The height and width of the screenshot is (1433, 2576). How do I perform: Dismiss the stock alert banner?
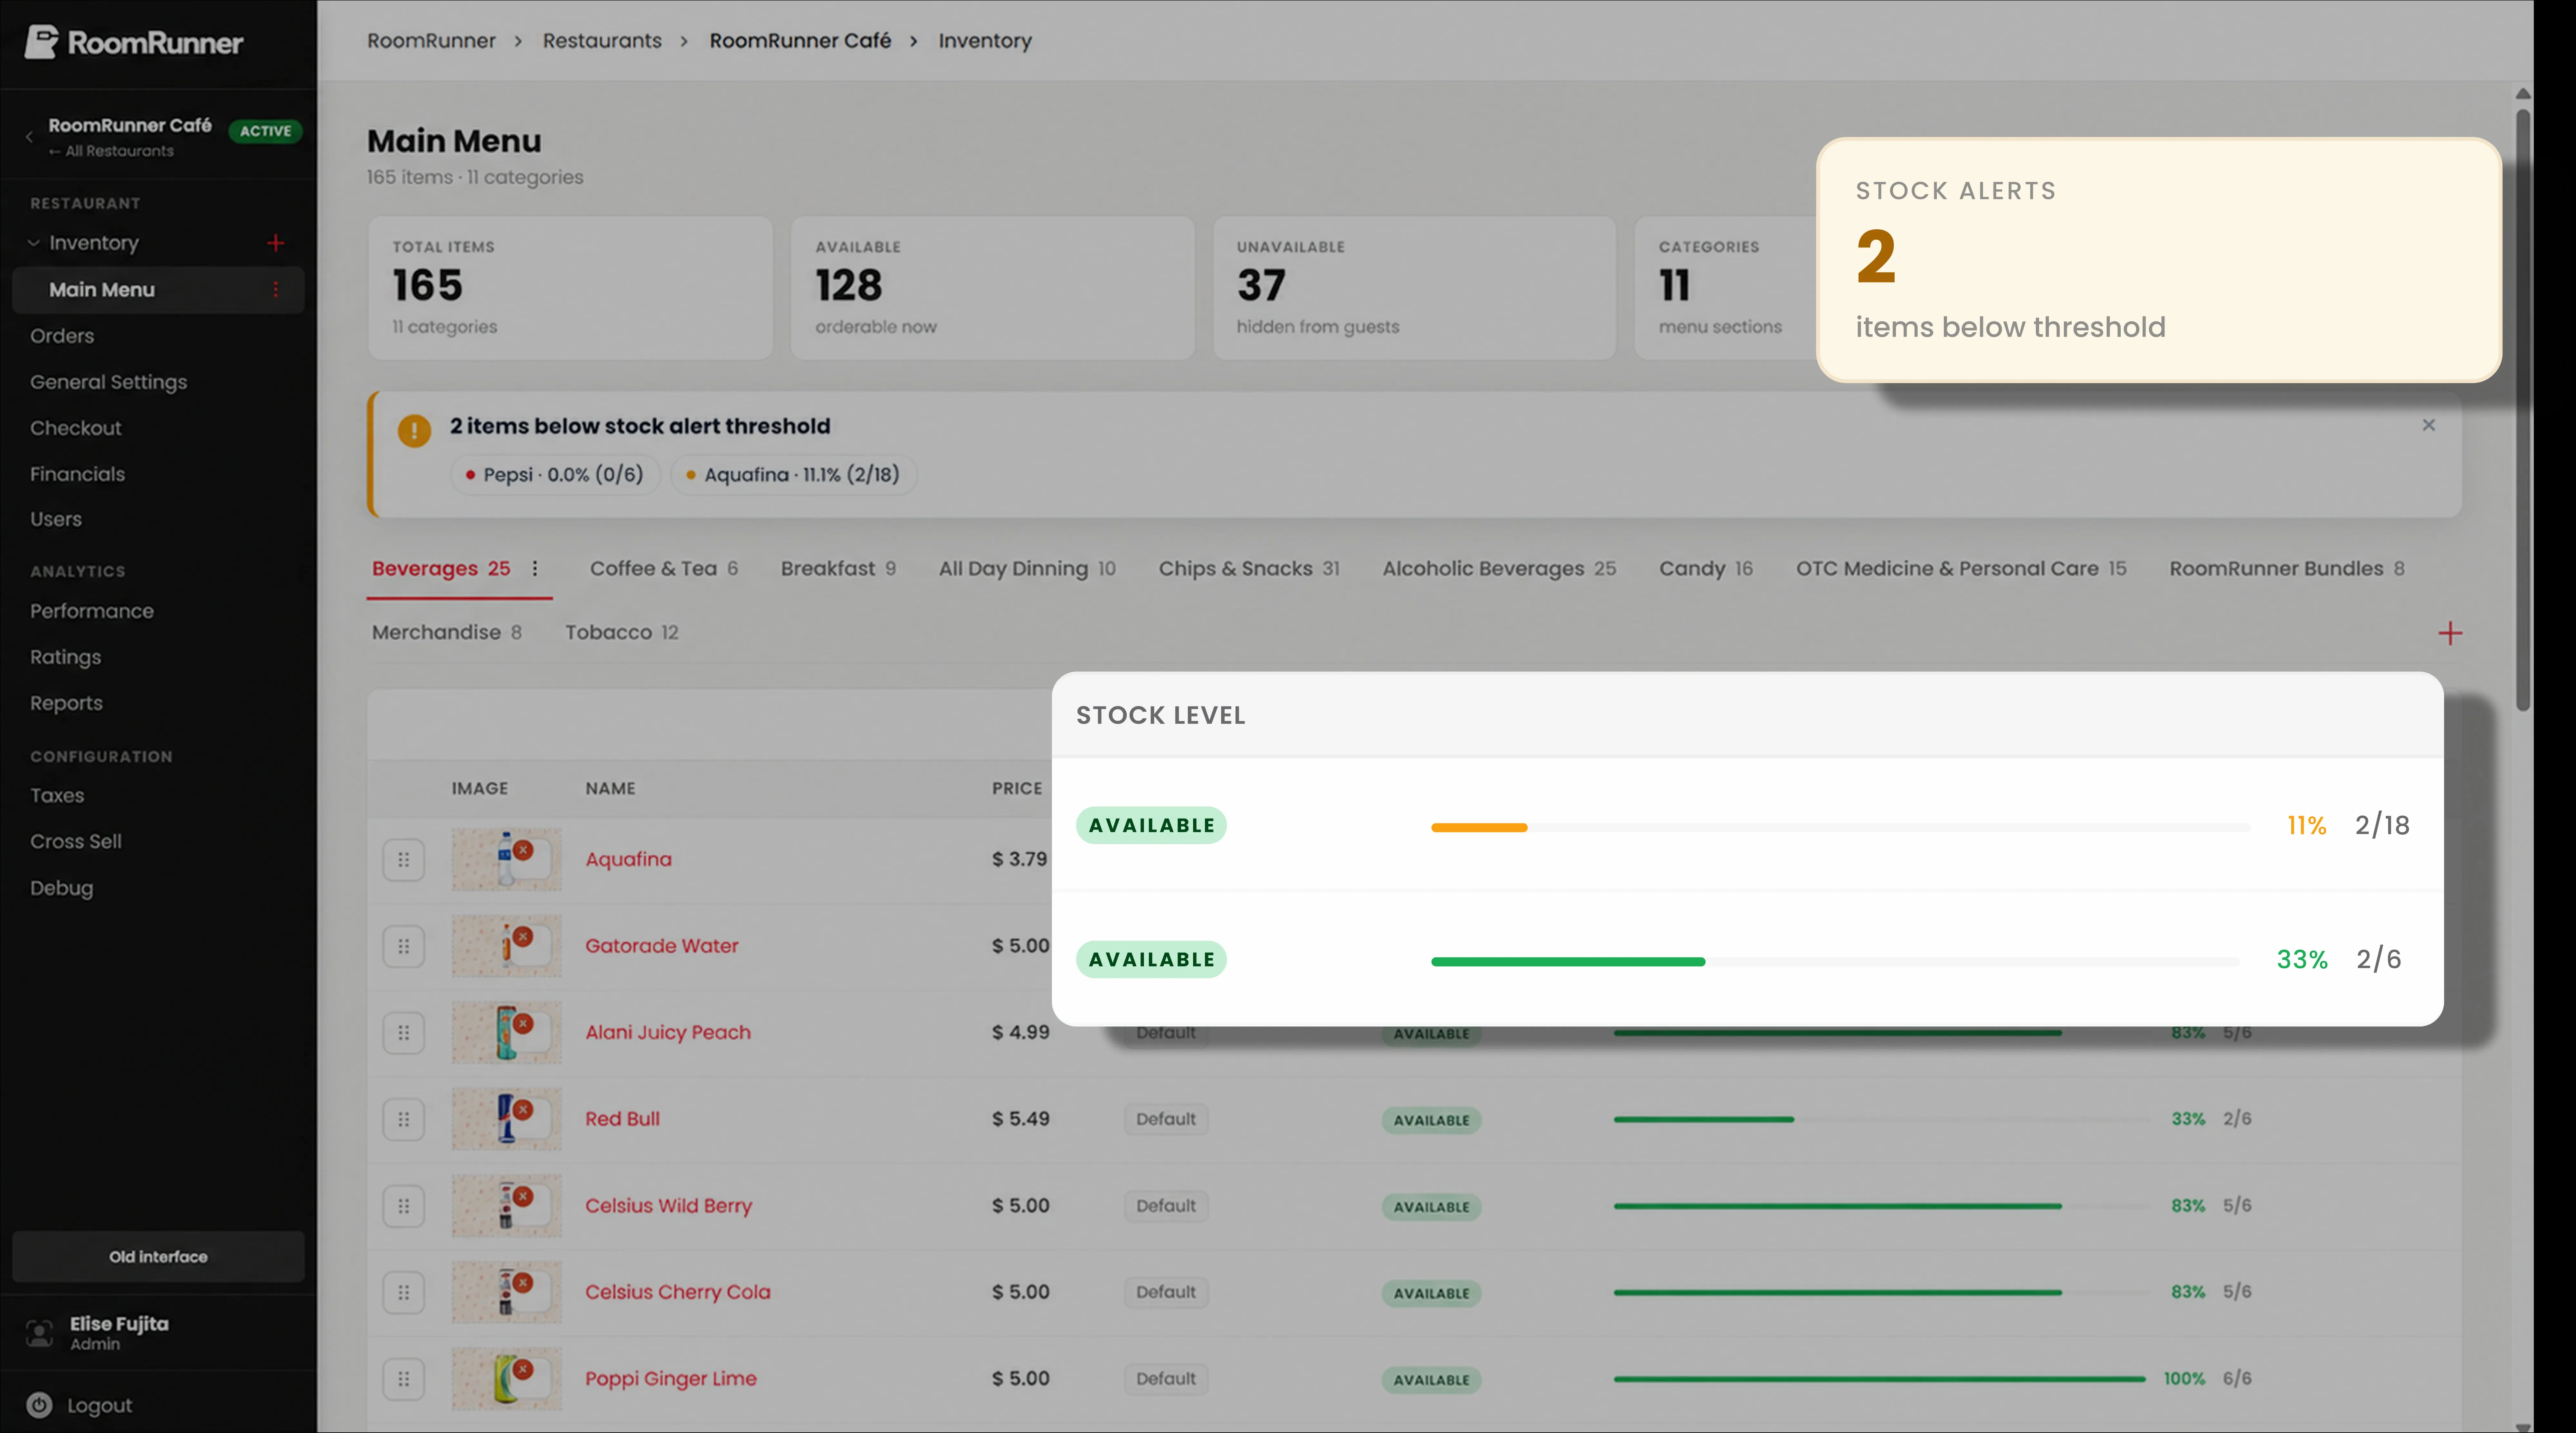pyautogui.click(x=2429, y=425)
